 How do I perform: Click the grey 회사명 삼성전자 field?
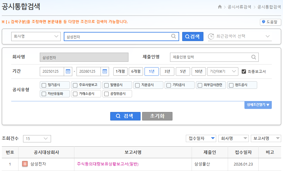tap(84, 57)
